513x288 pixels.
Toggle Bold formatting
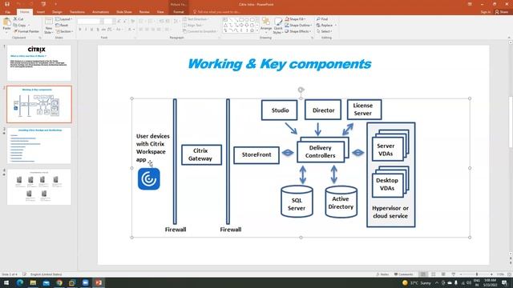point(80,30)
